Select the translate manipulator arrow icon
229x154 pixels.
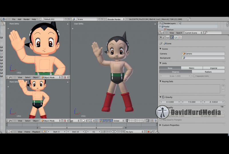click(104, 121)
